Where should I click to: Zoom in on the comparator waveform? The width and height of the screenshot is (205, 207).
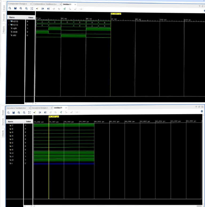click(x=21, y=9)
